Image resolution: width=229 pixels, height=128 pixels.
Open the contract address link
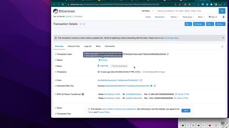[127, 86]
